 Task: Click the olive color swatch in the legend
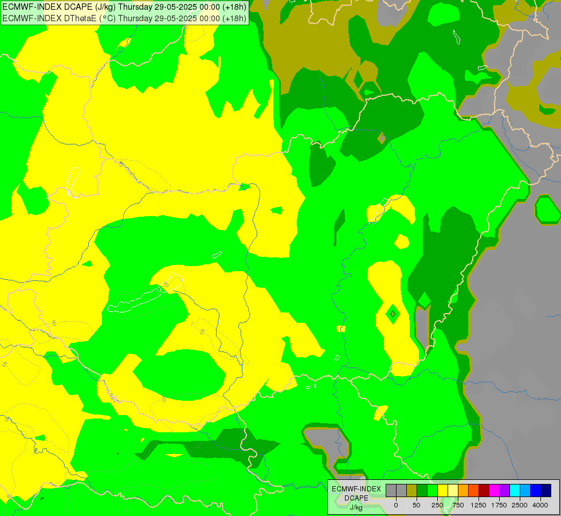(412, 490)
